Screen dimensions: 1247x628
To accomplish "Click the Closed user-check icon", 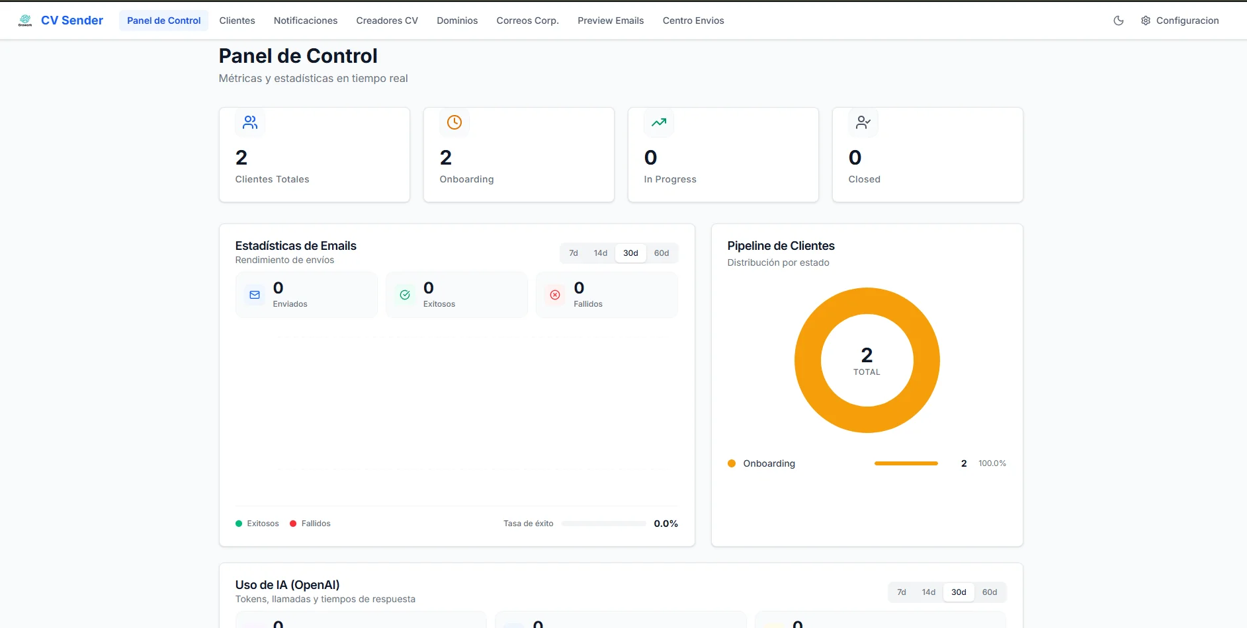I will 863,122.
